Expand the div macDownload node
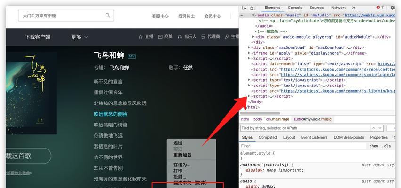Screen dimensions: 401x188 tap(249, 47)
